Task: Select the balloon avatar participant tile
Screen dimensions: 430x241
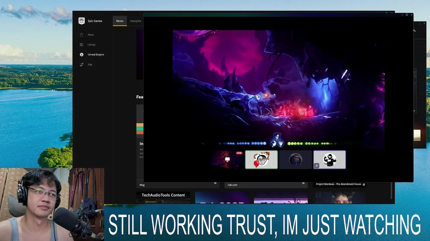Action: (x=261, y=159)
